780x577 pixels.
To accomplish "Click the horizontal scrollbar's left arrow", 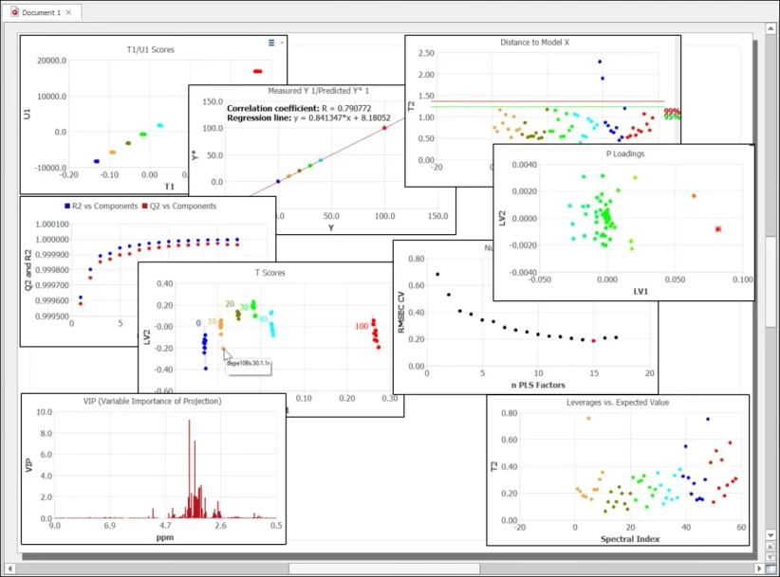I will point(10,568).
